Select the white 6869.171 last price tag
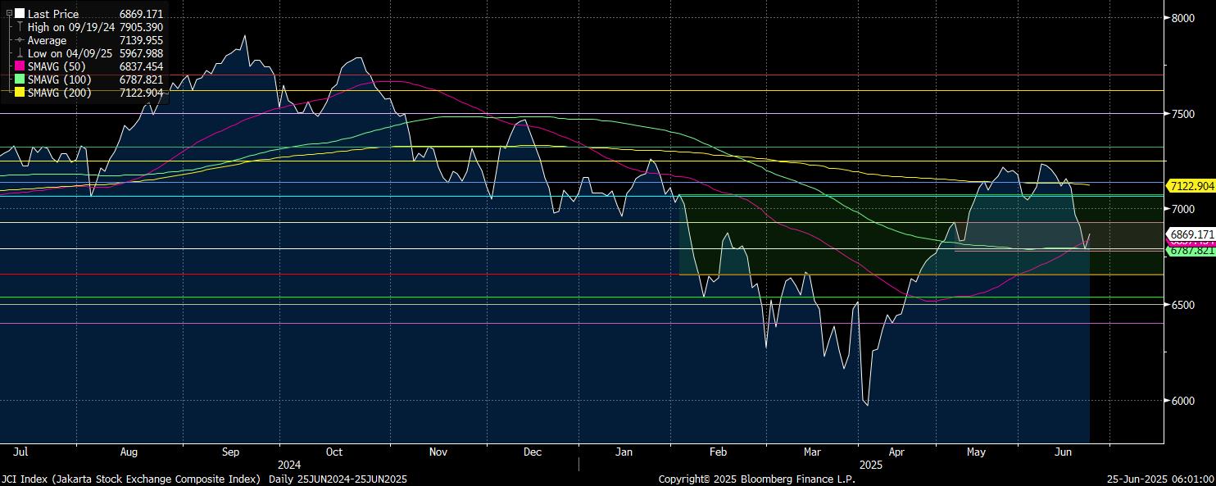Viewport: 1216px width, 486px height. pos(1191,234)
